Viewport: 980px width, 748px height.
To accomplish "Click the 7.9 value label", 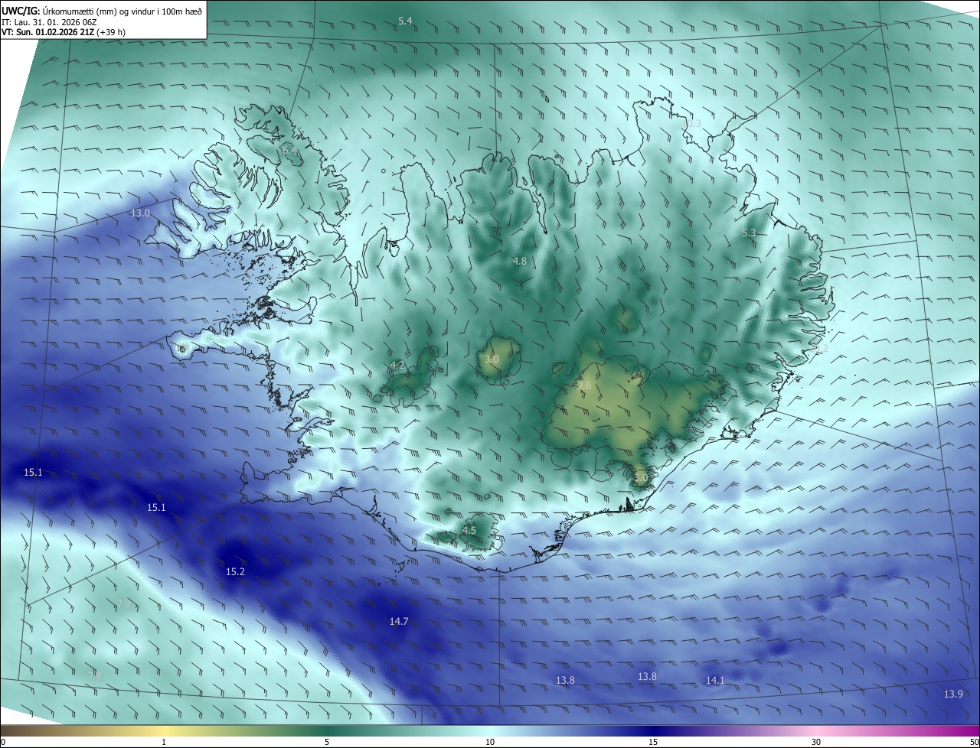I will coord(123,603).
